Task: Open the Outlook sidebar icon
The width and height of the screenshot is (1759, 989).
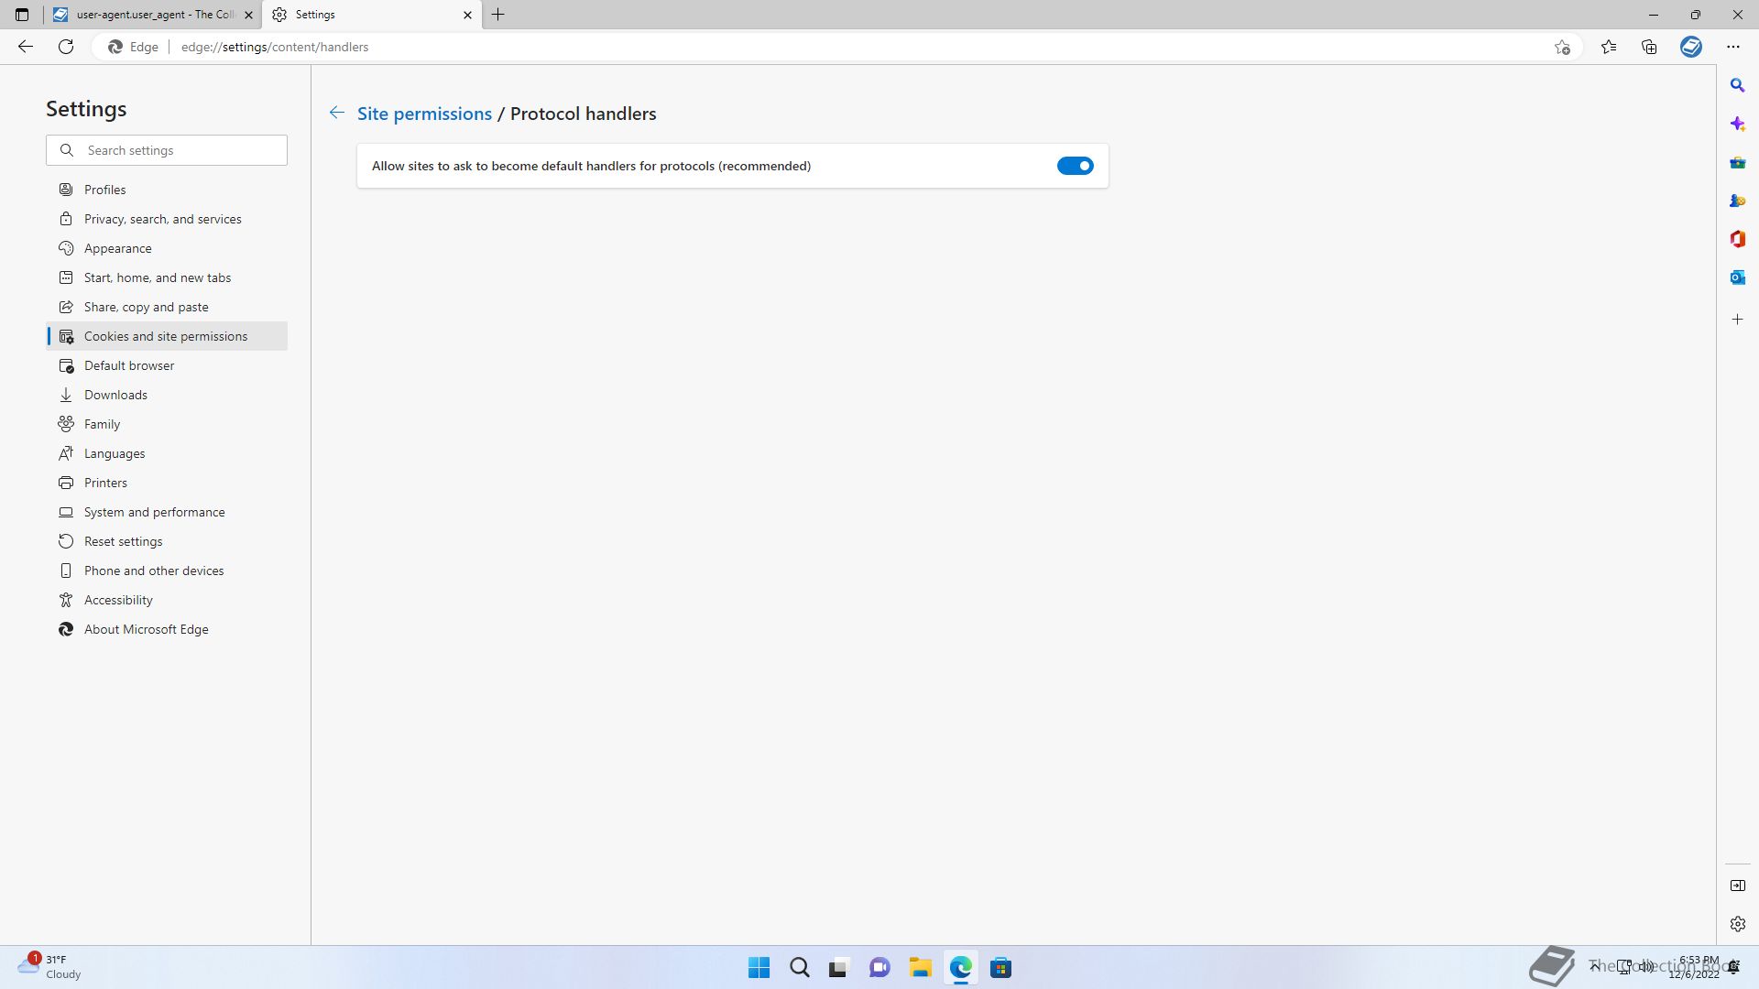Action: point(1737,277)
